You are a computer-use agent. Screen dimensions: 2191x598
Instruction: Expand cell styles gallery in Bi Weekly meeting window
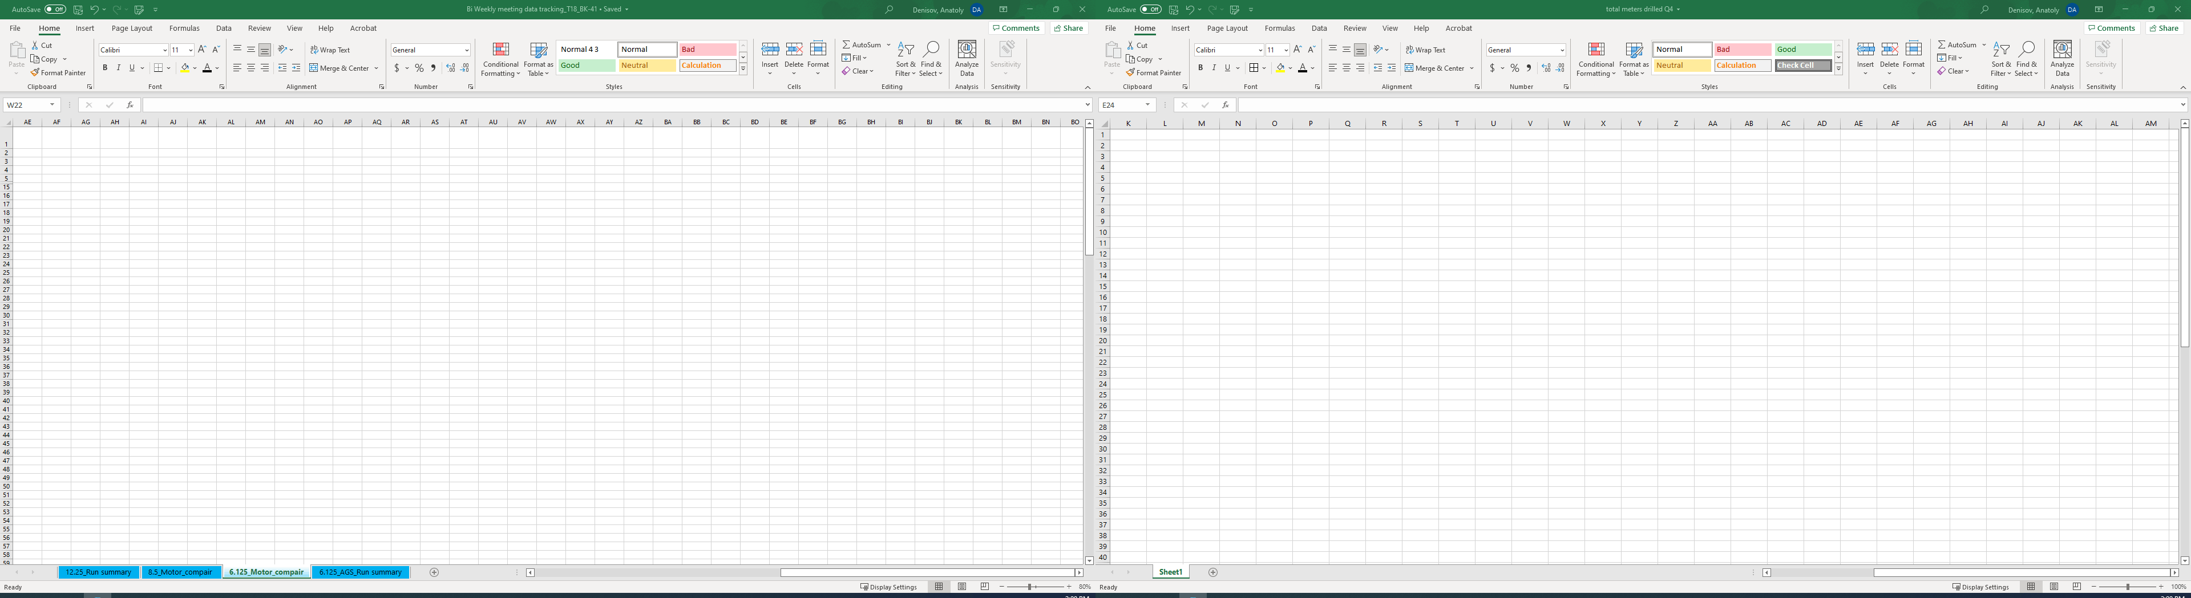(743, 69)
